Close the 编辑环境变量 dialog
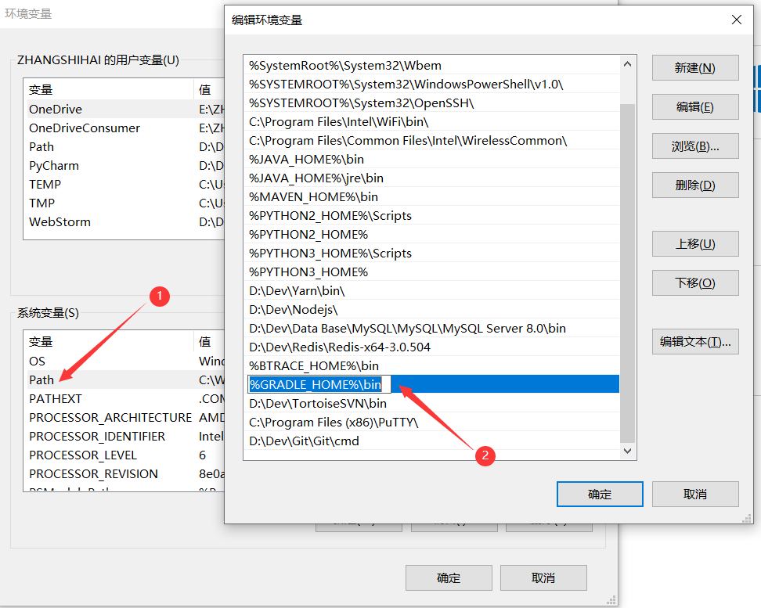Viewport: 761px width, 608px height. coord(735,20)
